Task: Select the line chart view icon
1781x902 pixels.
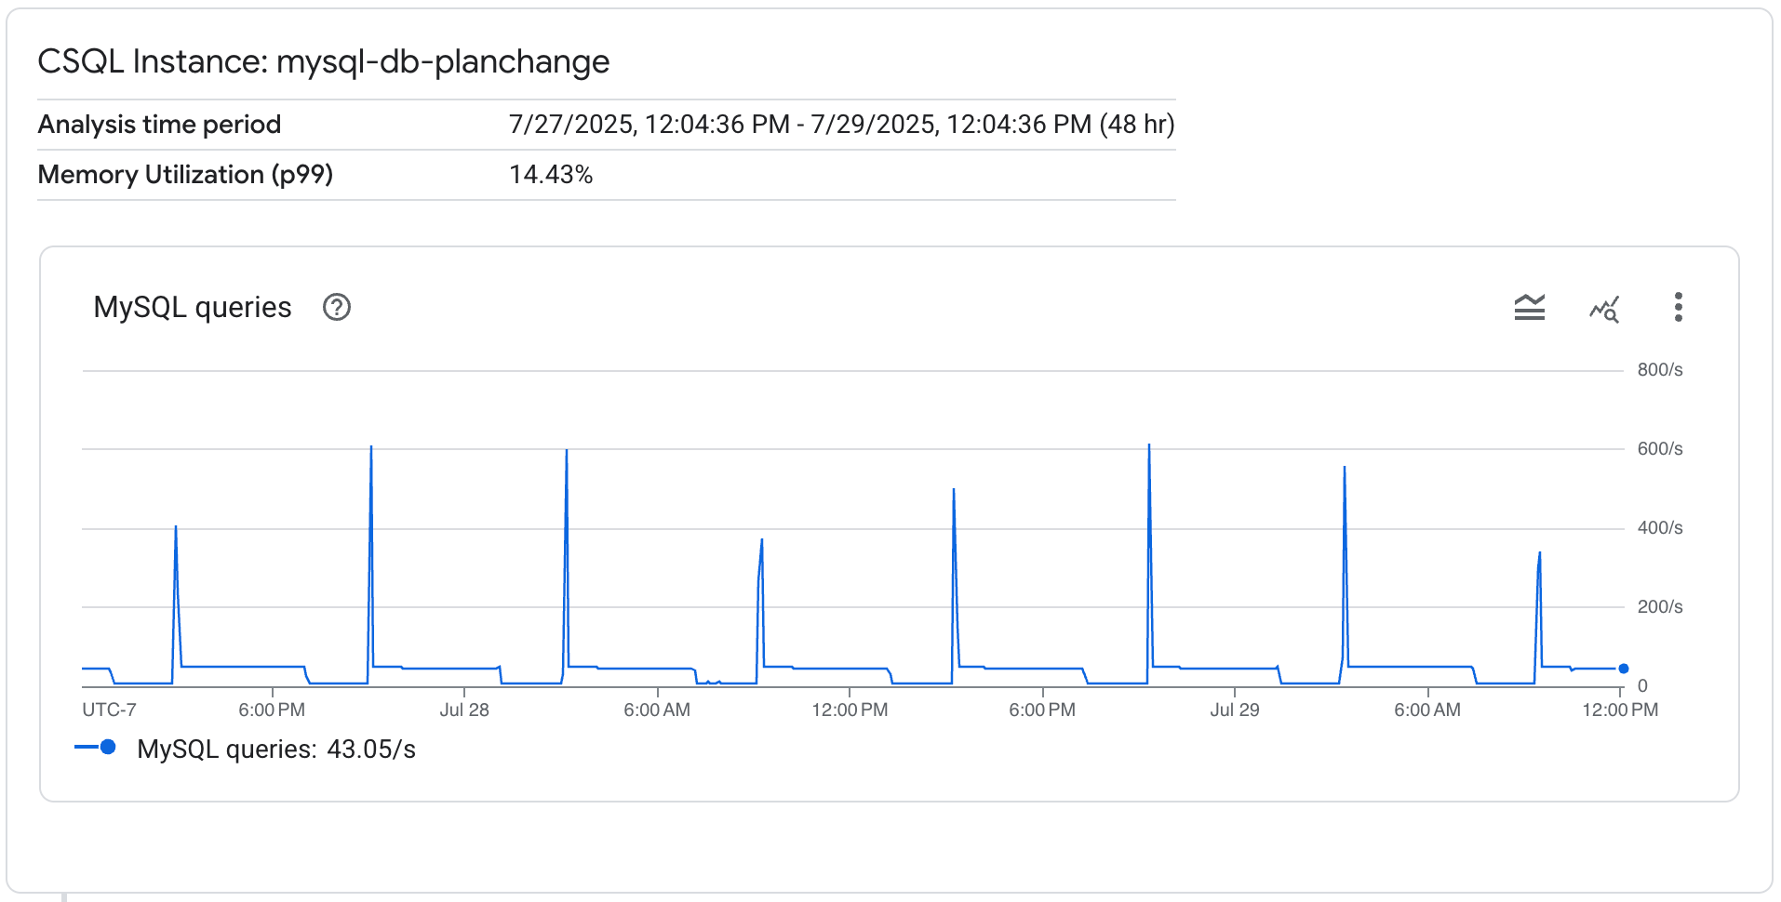Action: coord(1529,307)
